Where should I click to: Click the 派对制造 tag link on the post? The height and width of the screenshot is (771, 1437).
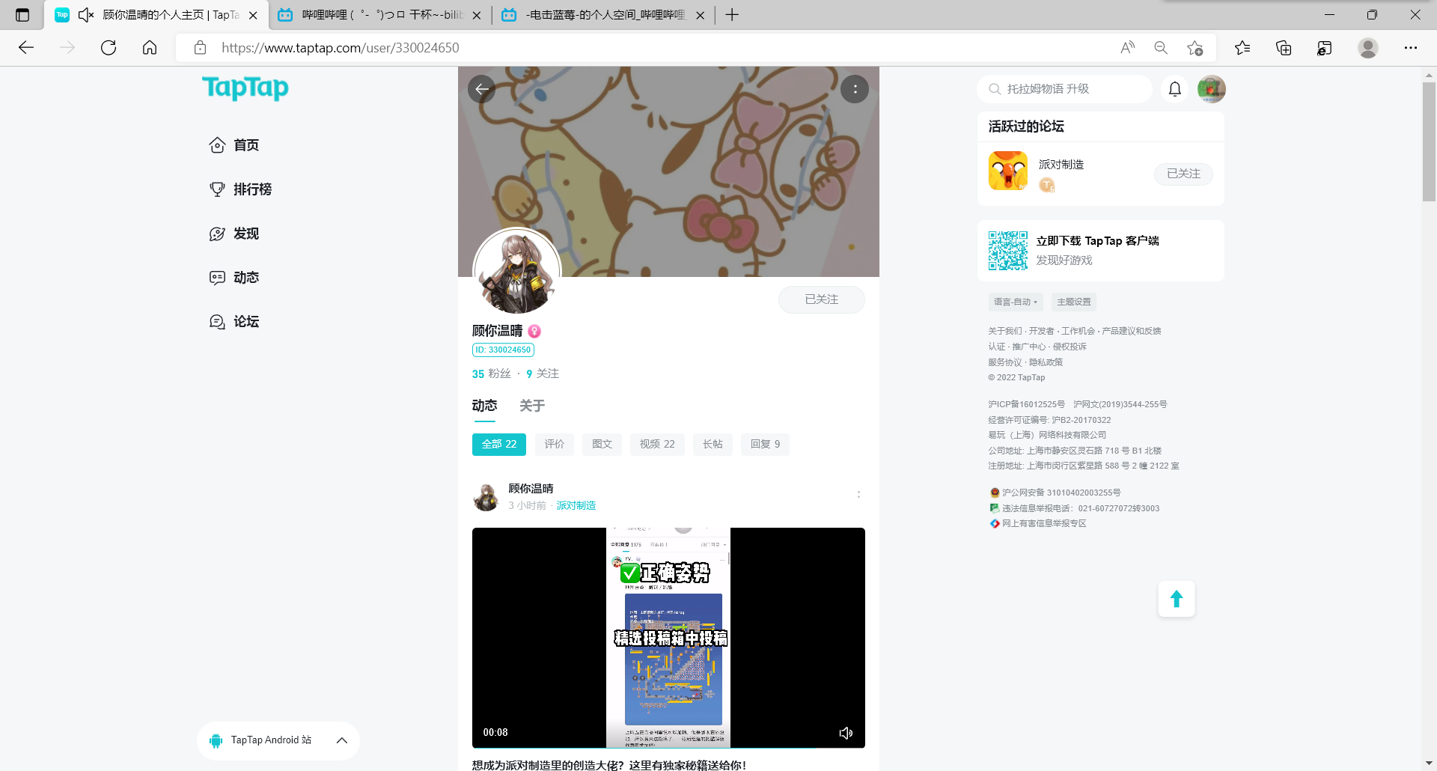[x=576, y=506]
